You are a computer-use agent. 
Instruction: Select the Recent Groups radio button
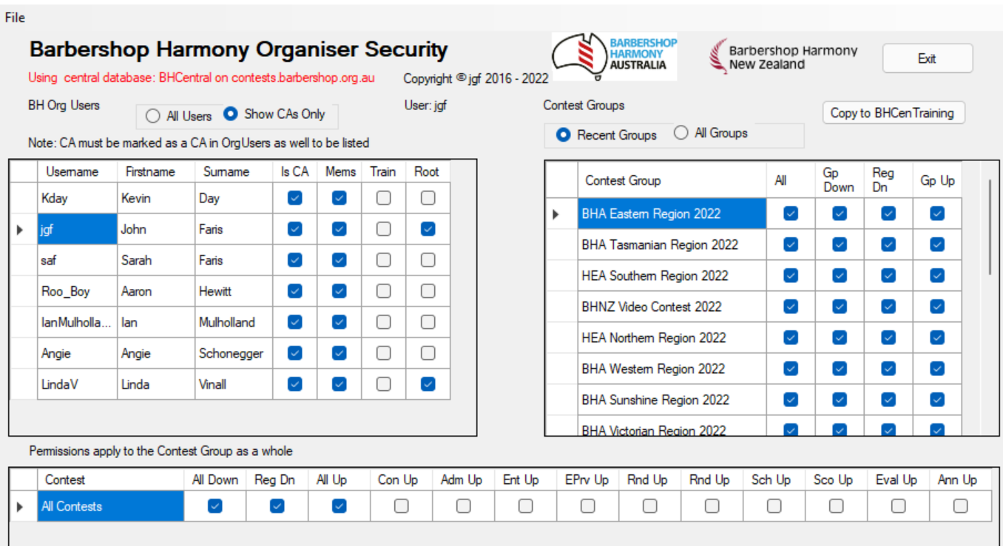563,135
